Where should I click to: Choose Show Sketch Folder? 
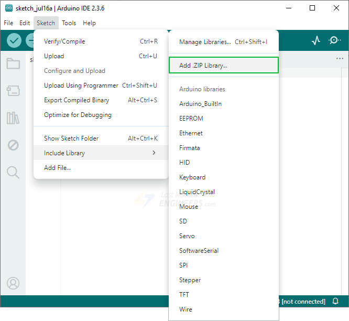pyautogui.click(x=71, y=138)
